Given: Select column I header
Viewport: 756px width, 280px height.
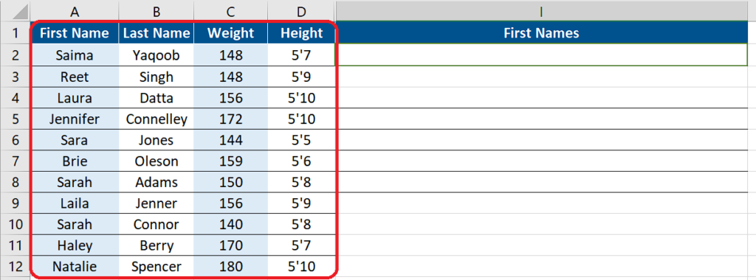Looking at the screenshot, I should [x=541, y=12].
